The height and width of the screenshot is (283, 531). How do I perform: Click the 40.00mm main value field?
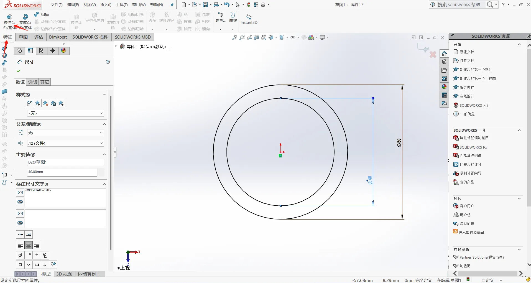[62, 172]
